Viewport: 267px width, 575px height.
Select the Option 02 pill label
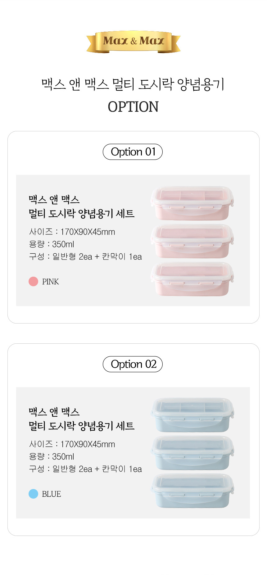tap(133, 364)
